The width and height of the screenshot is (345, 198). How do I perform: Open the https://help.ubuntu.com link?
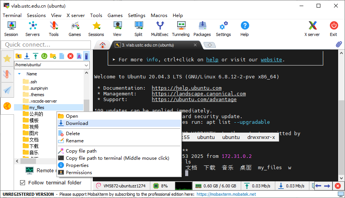pyautogui.click(x=187, y=88)
